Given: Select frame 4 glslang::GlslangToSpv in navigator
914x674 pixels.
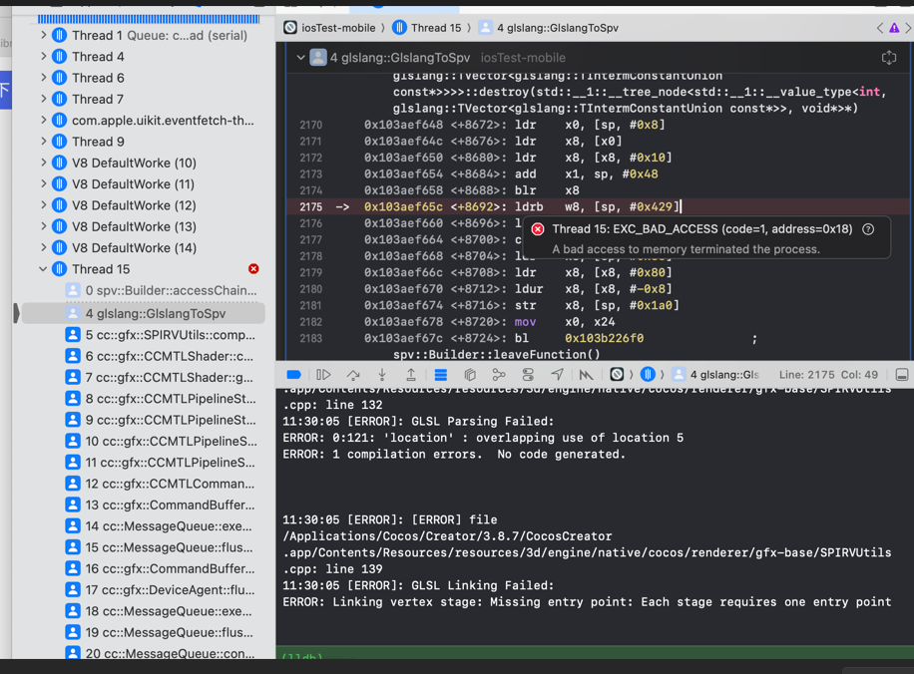Looking at the screenshot, I should pos(144,313).
